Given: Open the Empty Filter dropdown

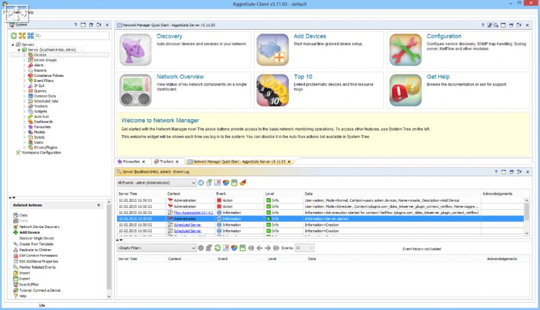Looking at the screenshot, I should coord(156,248).
